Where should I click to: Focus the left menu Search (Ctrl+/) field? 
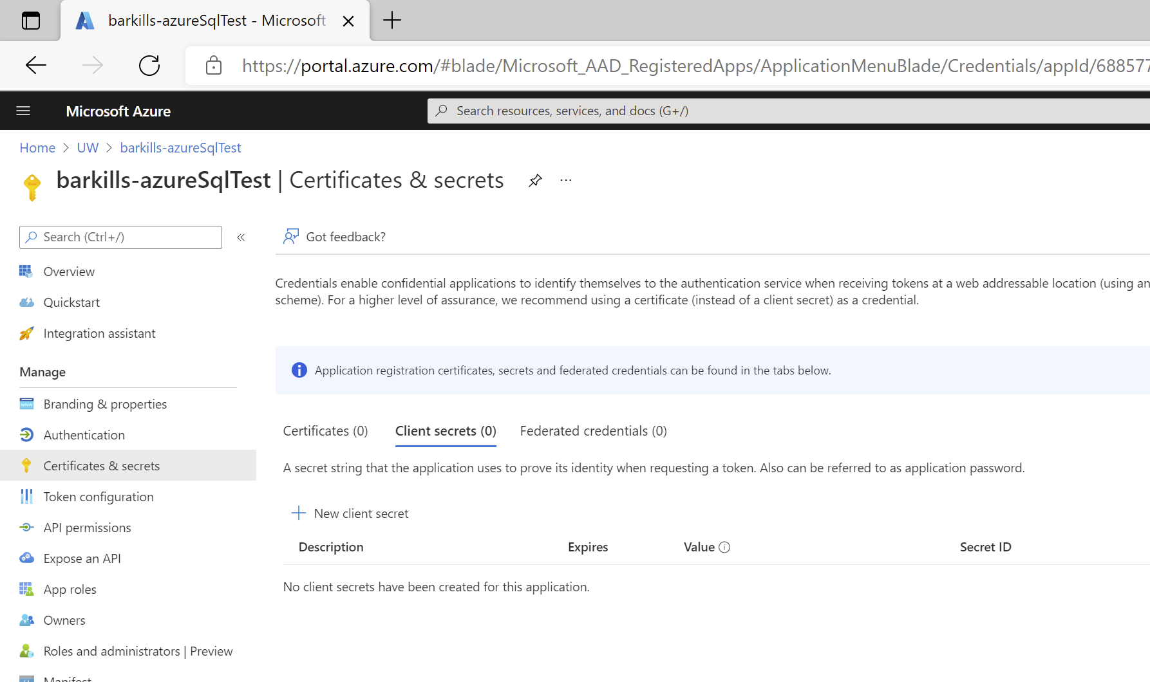pos(120,237)
